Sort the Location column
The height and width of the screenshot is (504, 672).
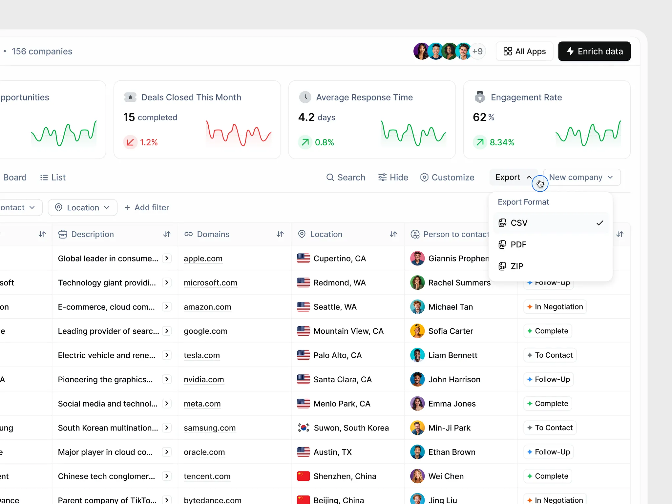pos(393,234)
